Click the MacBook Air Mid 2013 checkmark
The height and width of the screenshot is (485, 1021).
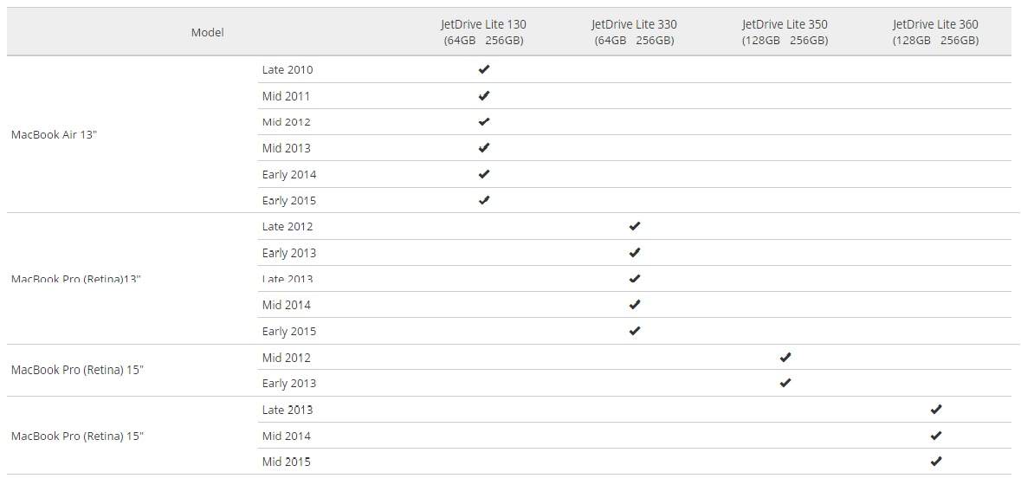click(x=484, y=148)
